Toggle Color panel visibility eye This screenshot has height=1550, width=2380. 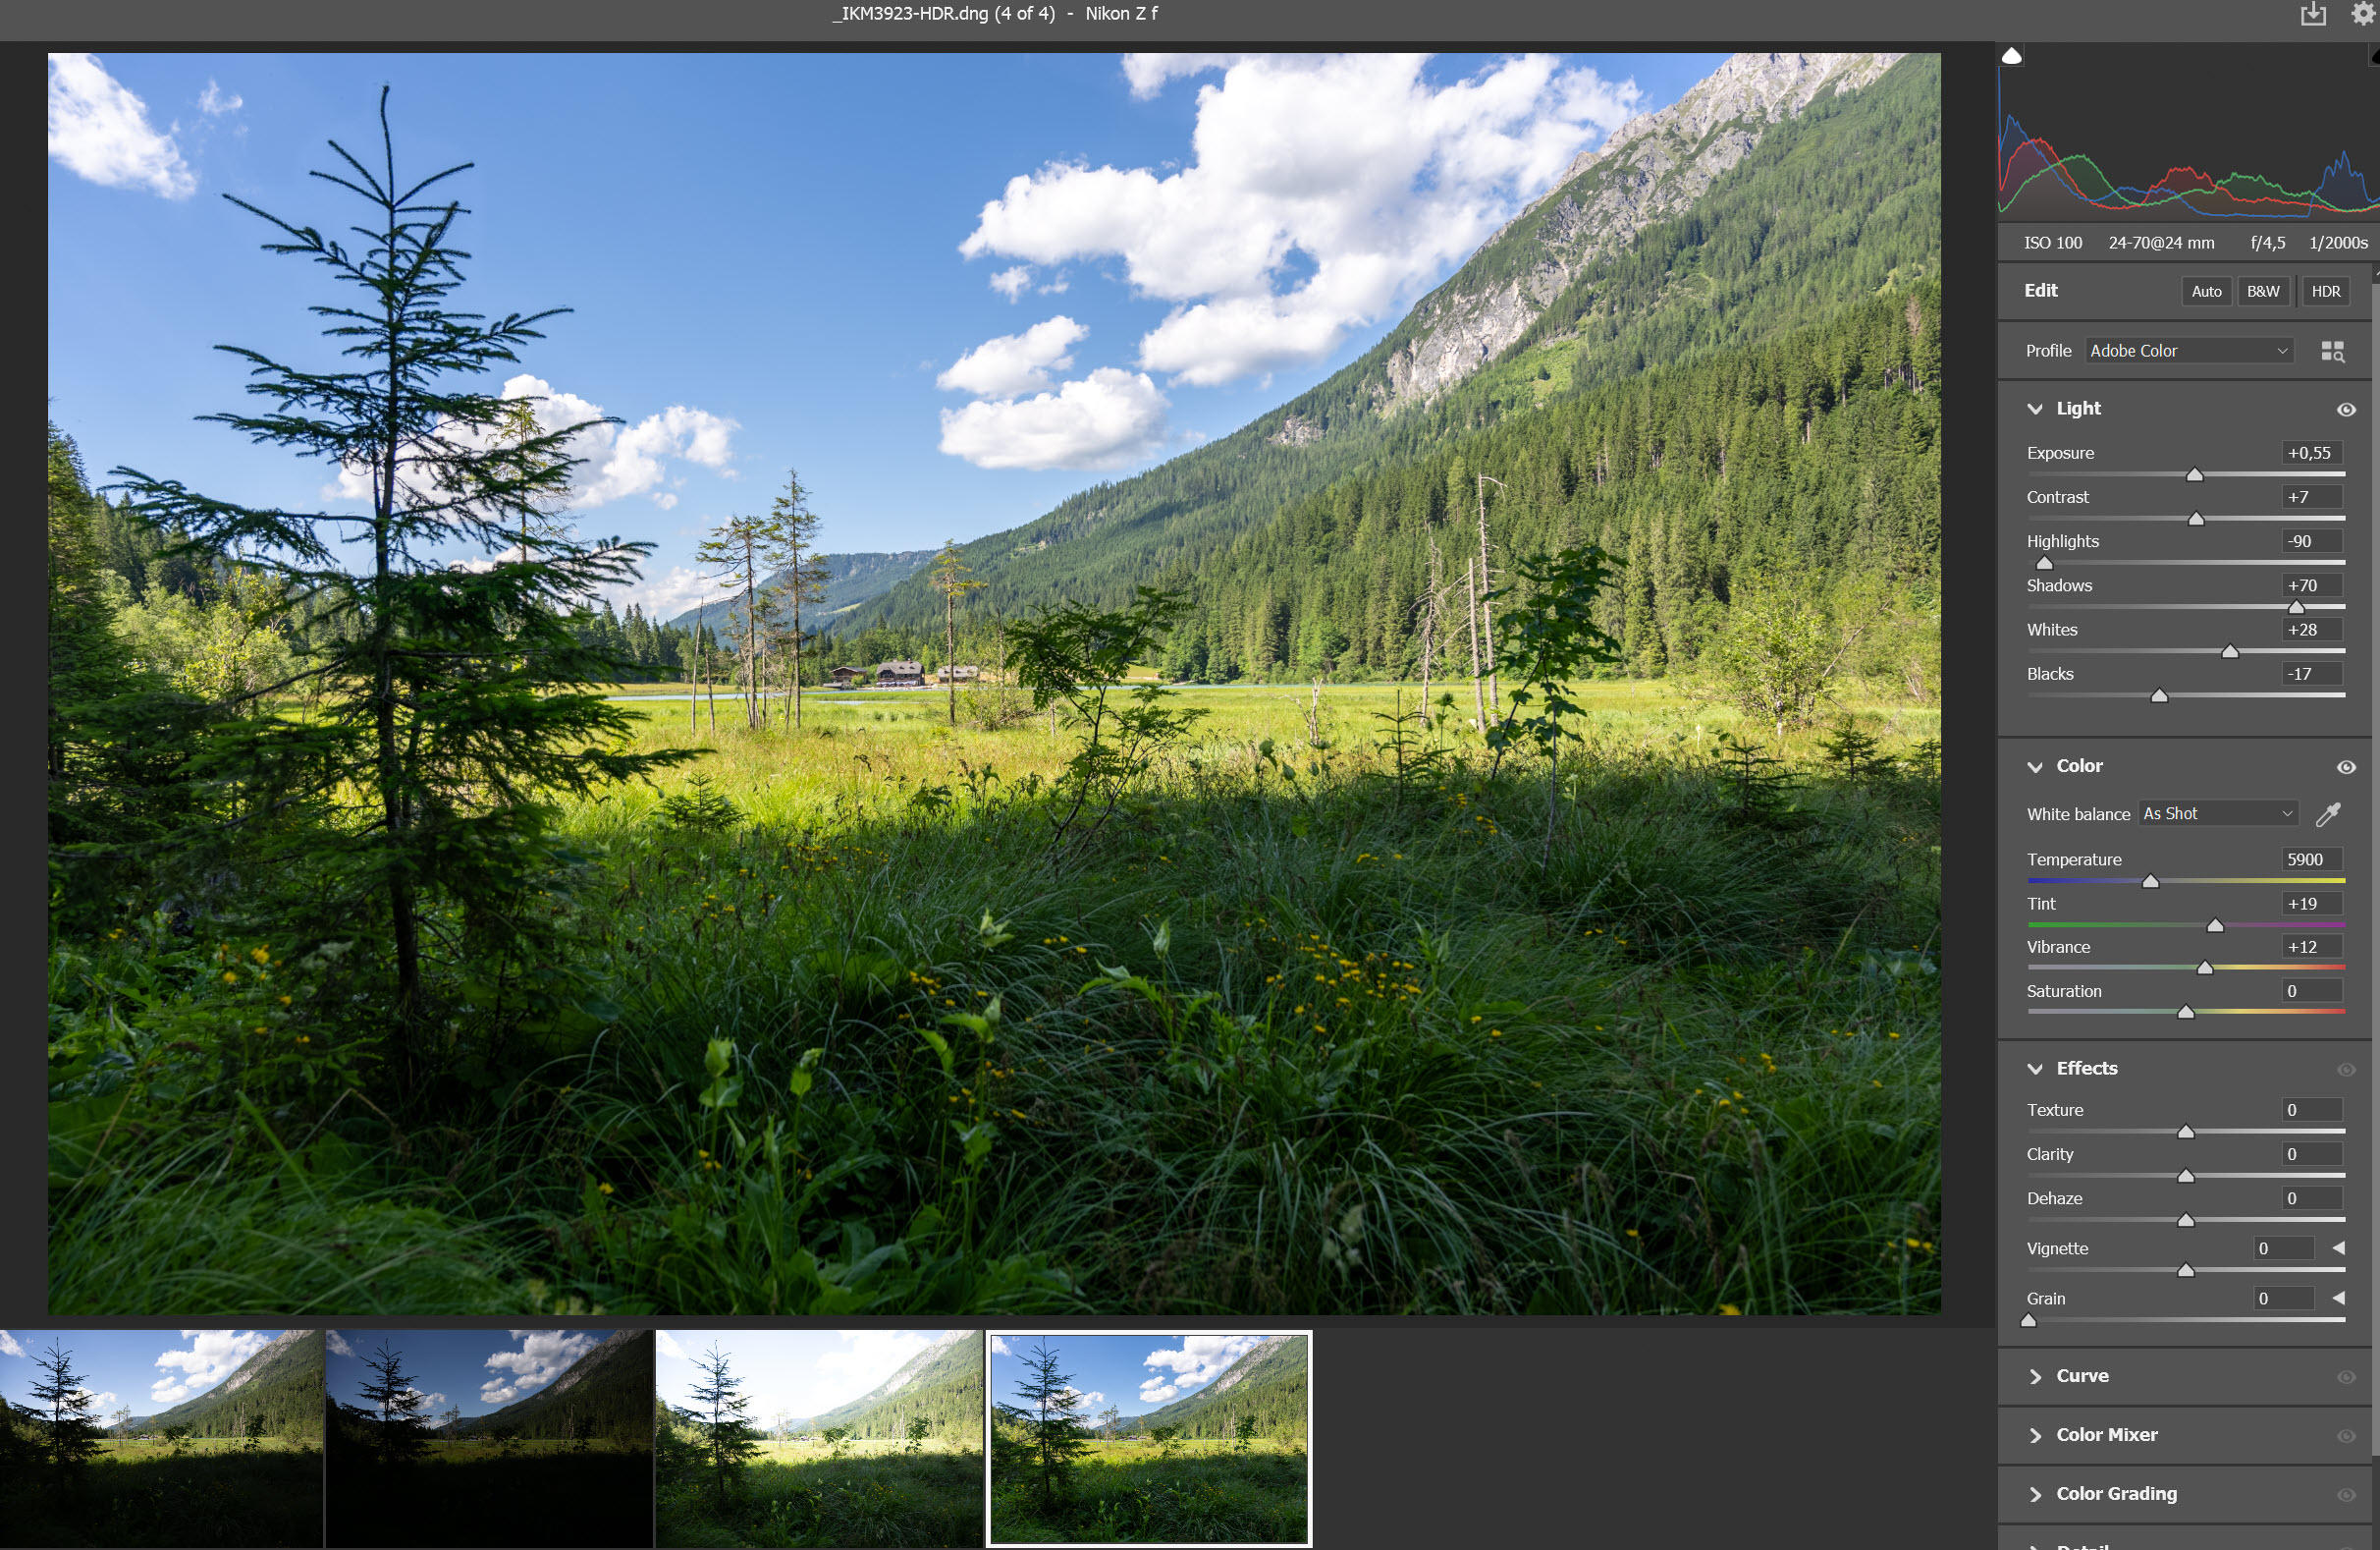[x=2346, y=767]
